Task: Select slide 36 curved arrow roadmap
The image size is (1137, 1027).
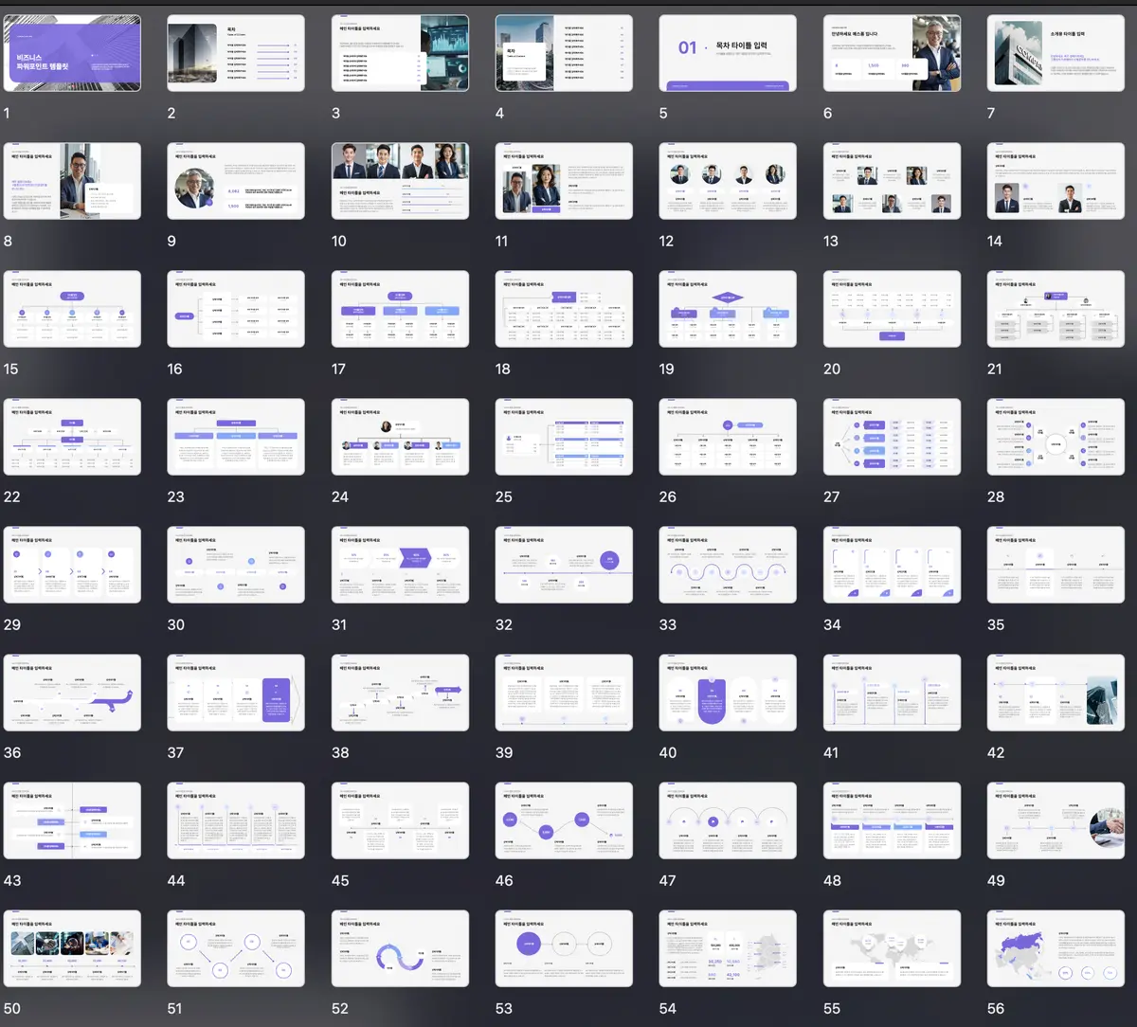Action: [72, 693]
